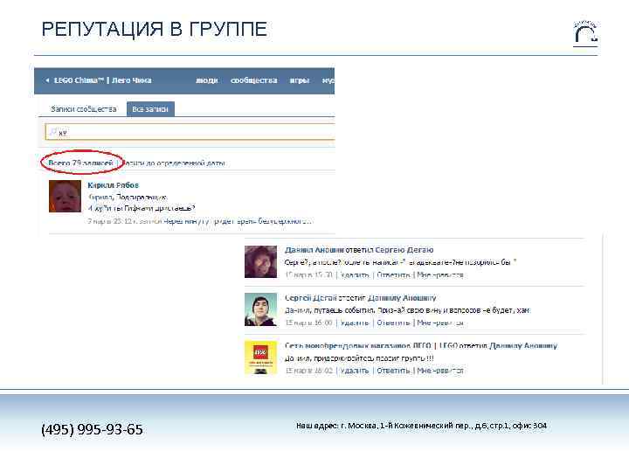Open the Даниил Аношин profile link
This screenshot has width=629, height=472.
[x=314, y=250]
